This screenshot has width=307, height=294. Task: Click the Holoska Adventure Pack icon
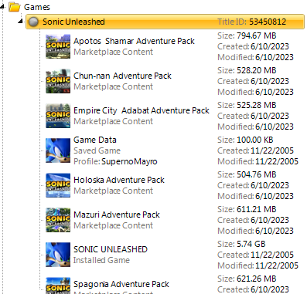pos(58,185)
